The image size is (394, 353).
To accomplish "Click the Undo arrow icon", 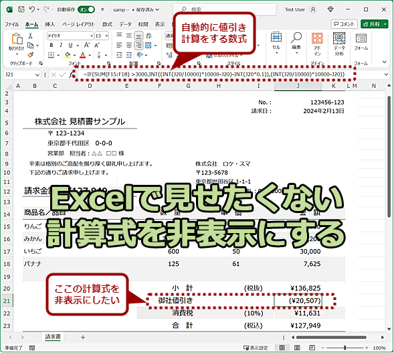I will pos(32,9).
